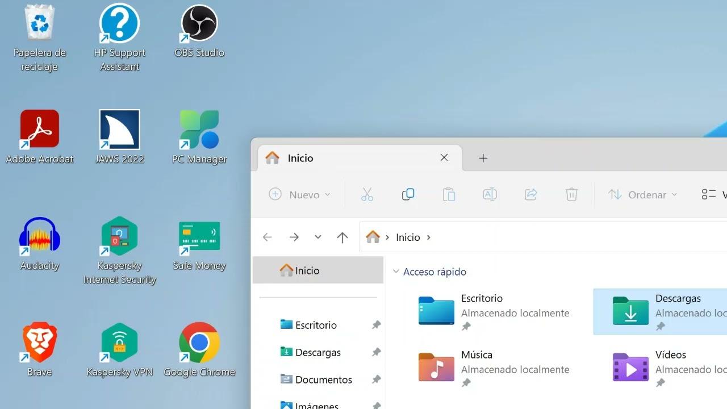Select the Descargas folder in Acceso rápido
The height and width of the screenshot is (409, 727).
[x=660, y=311]
